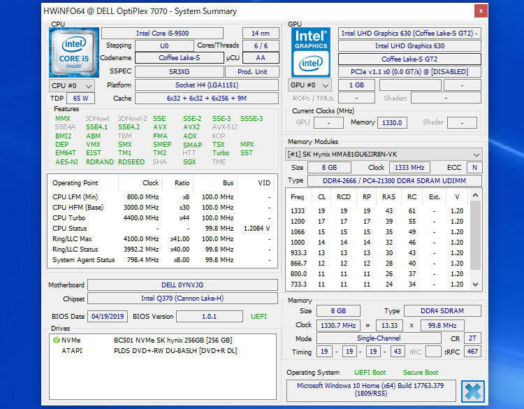Screen dimensions: 524x409
Task: Click the Cores/Threads 6 / 6 value
Action: tap(261, 46)
